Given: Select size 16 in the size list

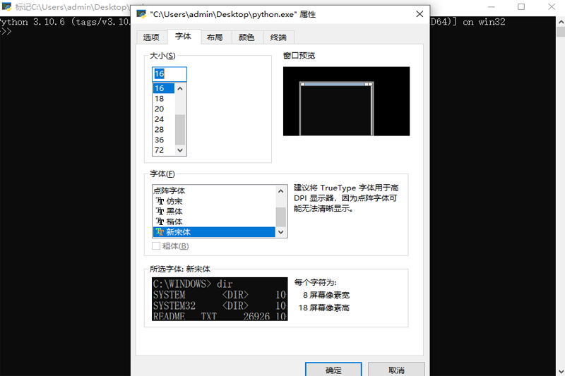Looking at the screenshot, I should point(164,88).
